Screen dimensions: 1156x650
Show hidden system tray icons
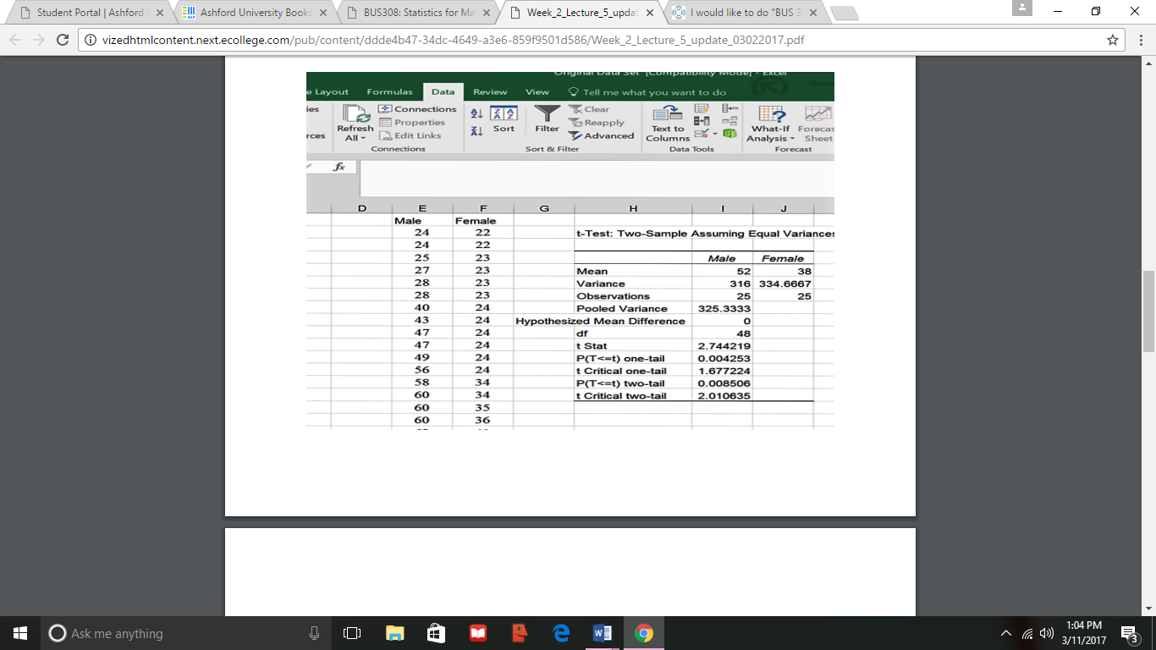point(1006,634)
